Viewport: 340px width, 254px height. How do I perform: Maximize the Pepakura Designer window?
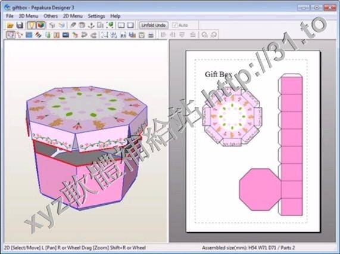click(x=317, y=8)
